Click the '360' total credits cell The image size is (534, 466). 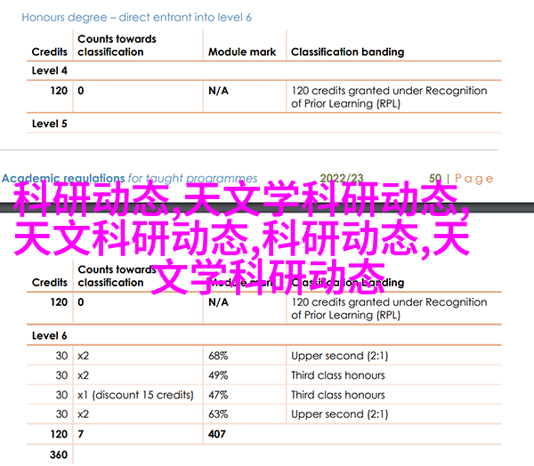(59, 454)
